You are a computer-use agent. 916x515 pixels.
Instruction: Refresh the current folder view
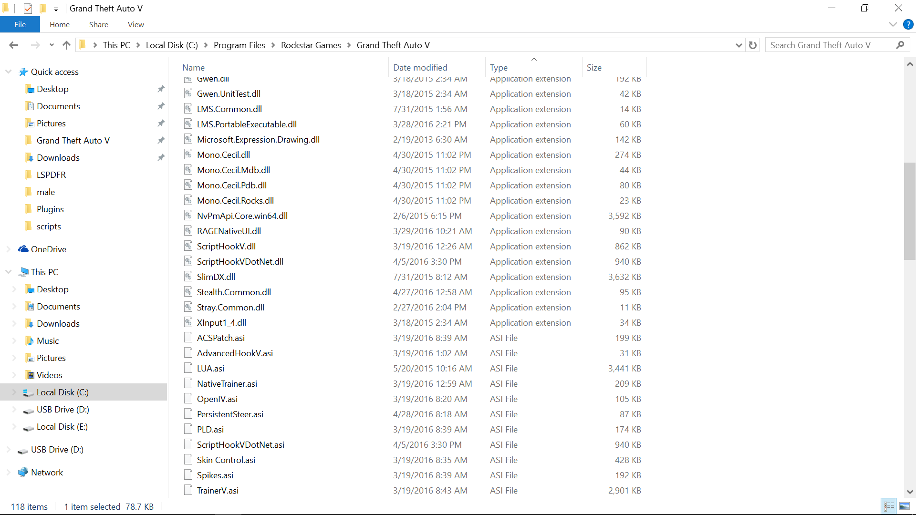753,45
